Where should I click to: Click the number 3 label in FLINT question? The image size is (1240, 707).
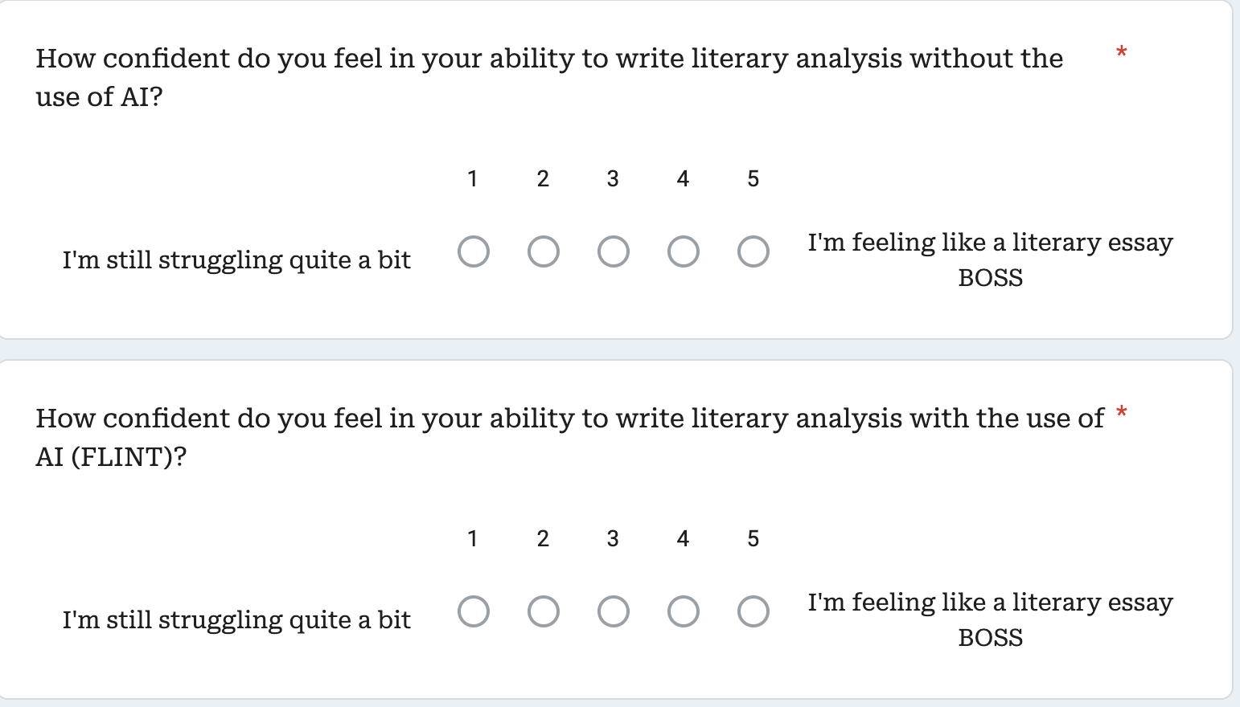pos(613,538)
